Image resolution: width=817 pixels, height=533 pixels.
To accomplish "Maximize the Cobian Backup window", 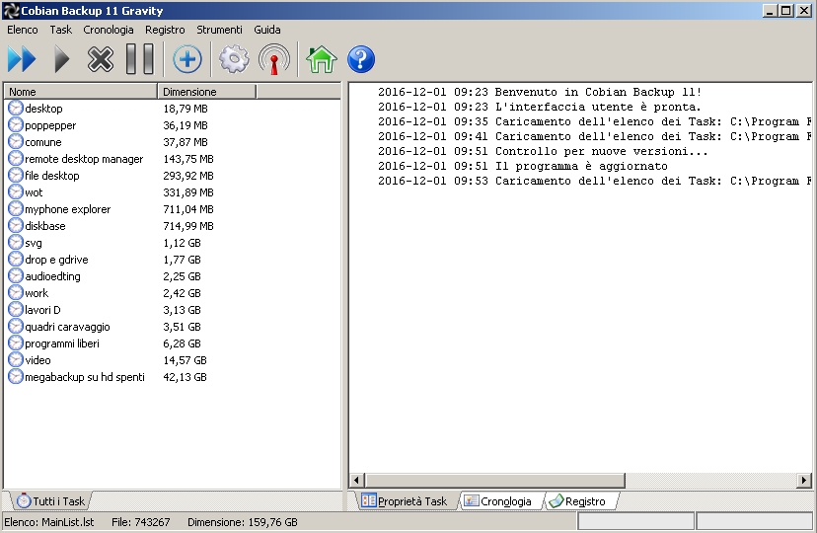I will pos(786,11).
